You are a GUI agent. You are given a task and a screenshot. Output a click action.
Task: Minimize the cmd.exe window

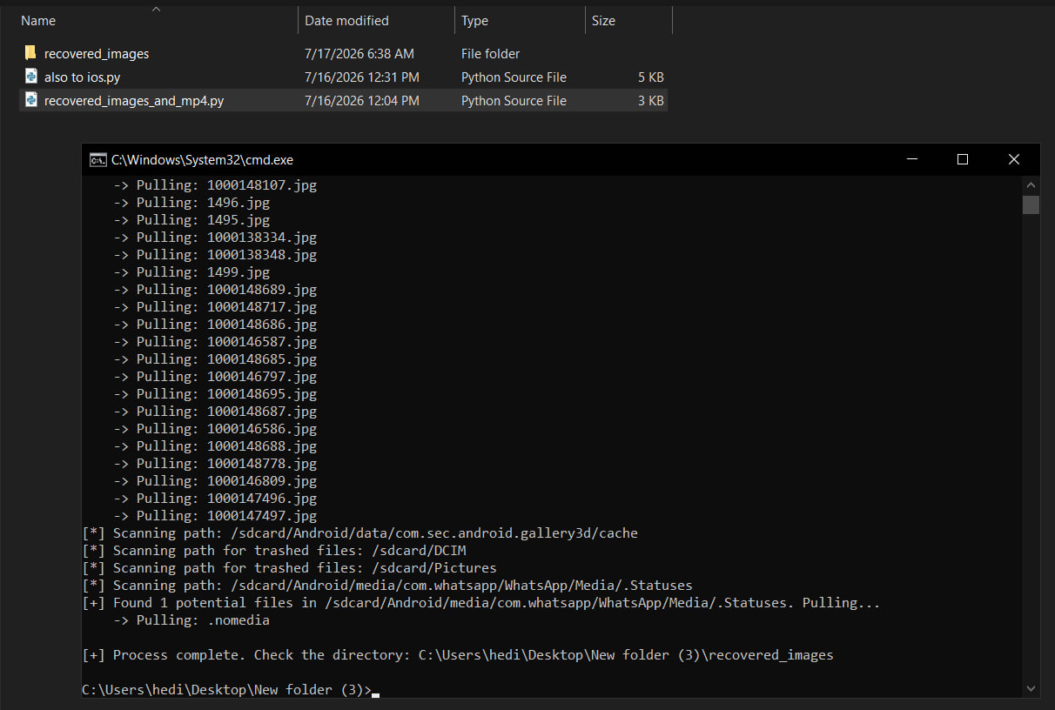(x=911, y=159)
